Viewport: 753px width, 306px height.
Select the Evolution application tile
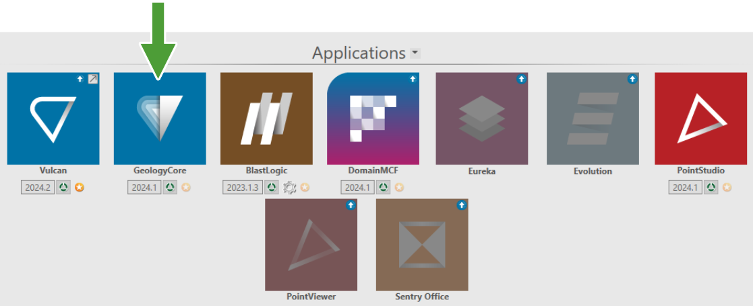click(x=593, y=119)
